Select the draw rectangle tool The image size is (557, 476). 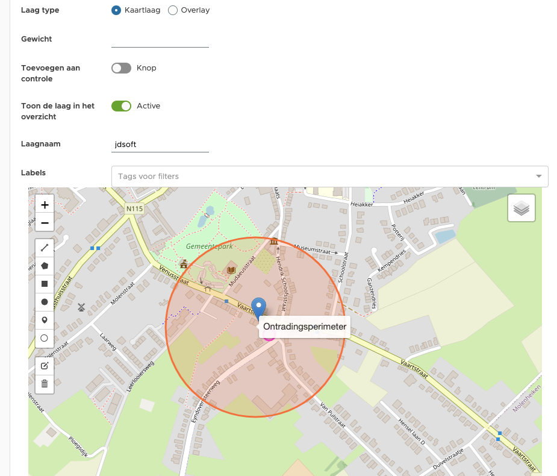tap(45, 283)
